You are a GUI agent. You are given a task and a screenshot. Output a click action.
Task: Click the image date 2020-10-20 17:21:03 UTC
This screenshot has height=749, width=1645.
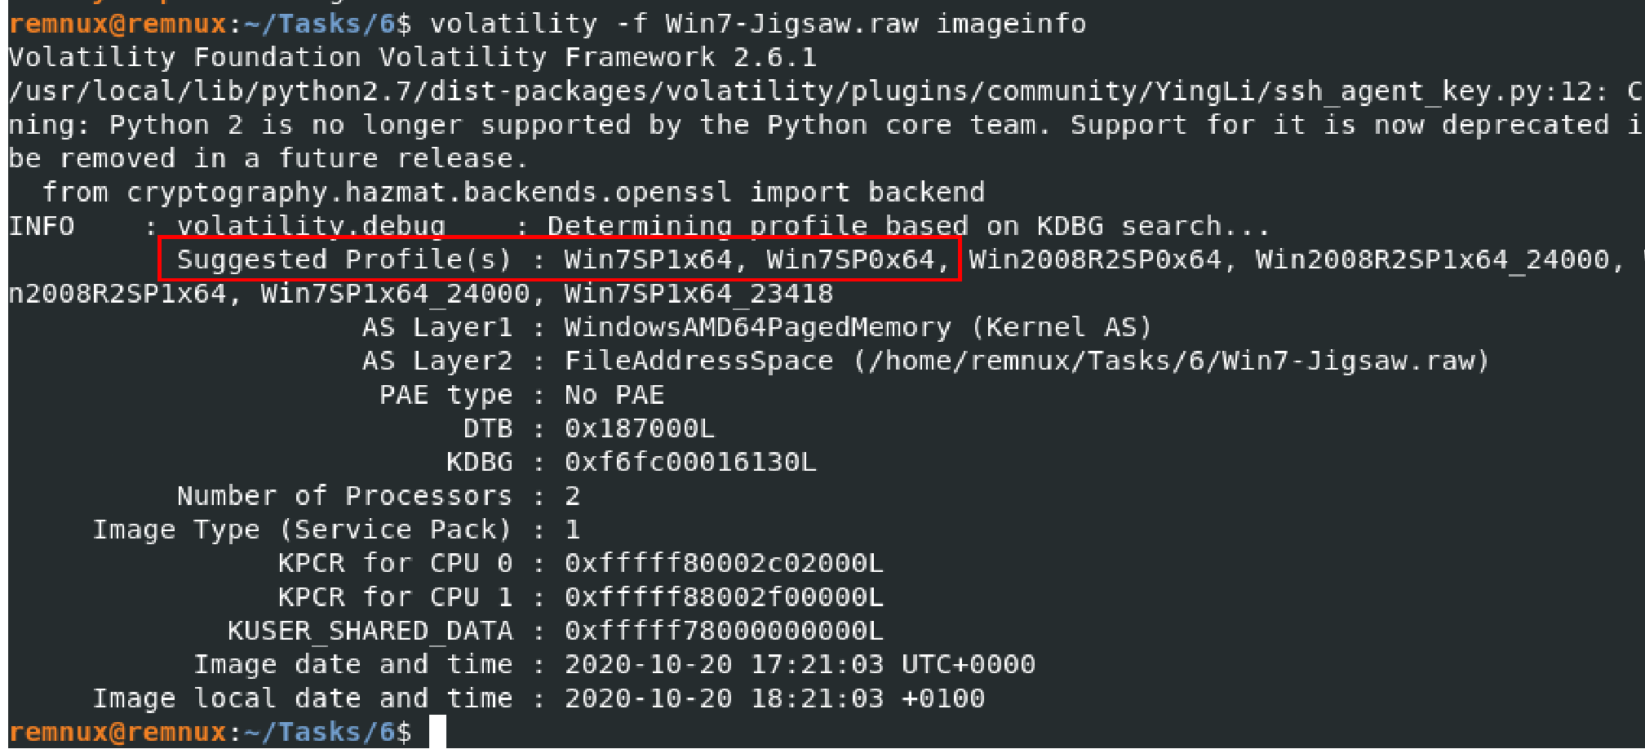pyautogui.click(x=800, y=664)
